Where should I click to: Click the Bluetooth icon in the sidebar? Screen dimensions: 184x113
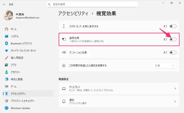click(x=7, y=43)
